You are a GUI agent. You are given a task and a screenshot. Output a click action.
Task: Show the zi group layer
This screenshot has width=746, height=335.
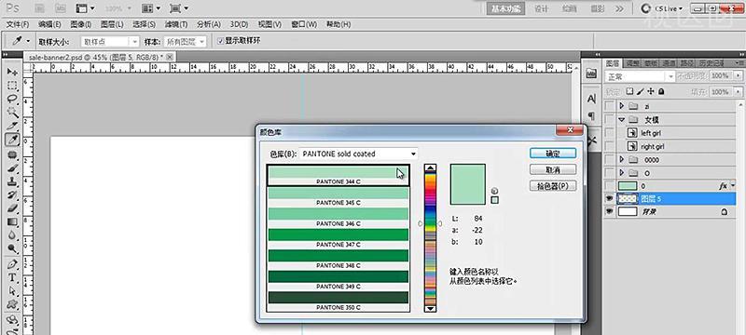(609, 106)
